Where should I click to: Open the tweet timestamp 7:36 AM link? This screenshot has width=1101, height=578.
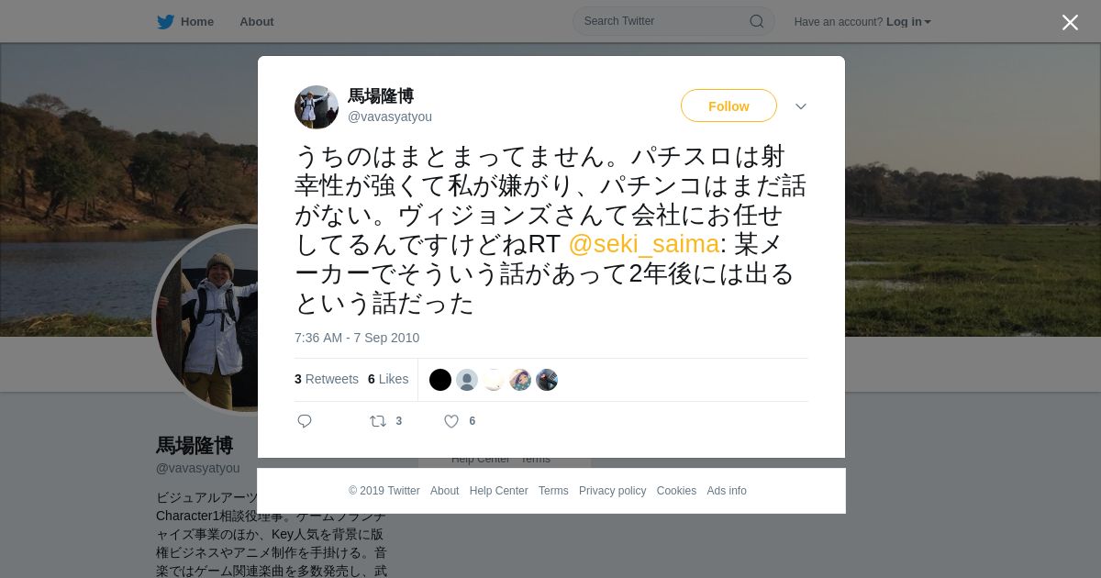(357, 338)
